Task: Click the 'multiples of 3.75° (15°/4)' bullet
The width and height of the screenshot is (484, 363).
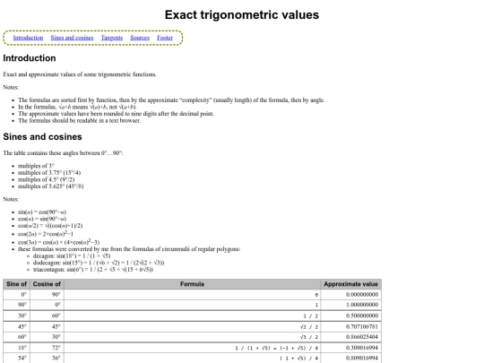Action: [49, 173]
